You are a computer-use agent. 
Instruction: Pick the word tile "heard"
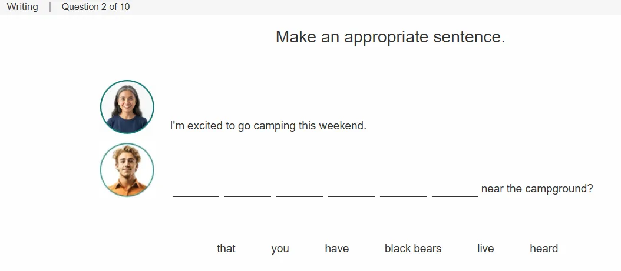544,249
